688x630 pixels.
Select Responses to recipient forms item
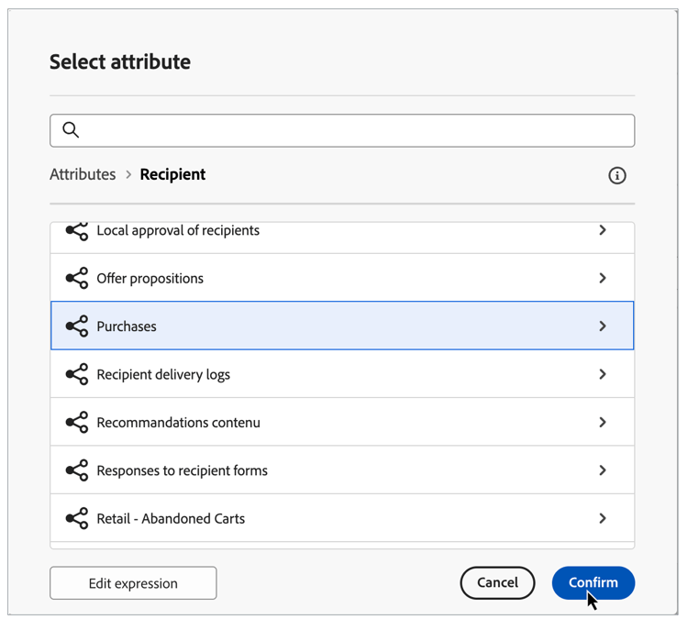pyautogui.click(x=183, y=470)
